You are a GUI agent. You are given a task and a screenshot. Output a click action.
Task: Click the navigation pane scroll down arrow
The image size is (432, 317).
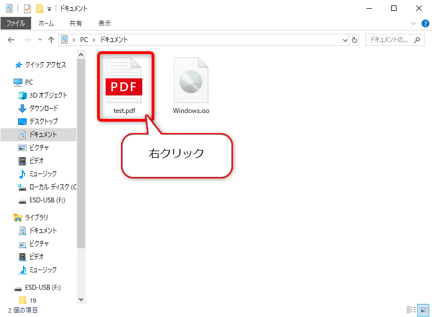pyautogui.click(x=81, y=299)
